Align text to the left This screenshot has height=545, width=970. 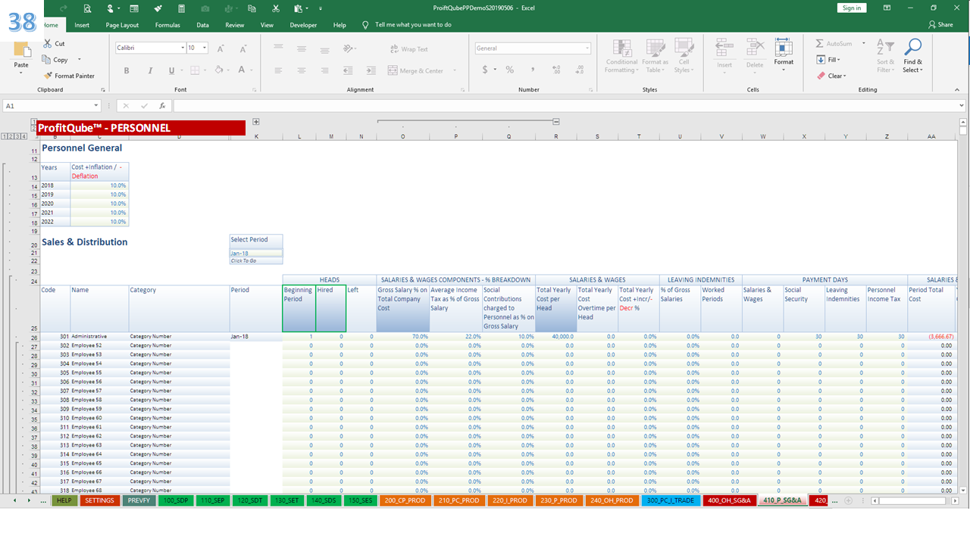tap(278, 70)
